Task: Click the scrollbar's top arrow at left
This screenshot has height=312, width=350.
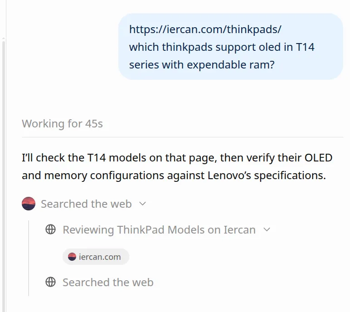Action: click(x=4, y=39)
